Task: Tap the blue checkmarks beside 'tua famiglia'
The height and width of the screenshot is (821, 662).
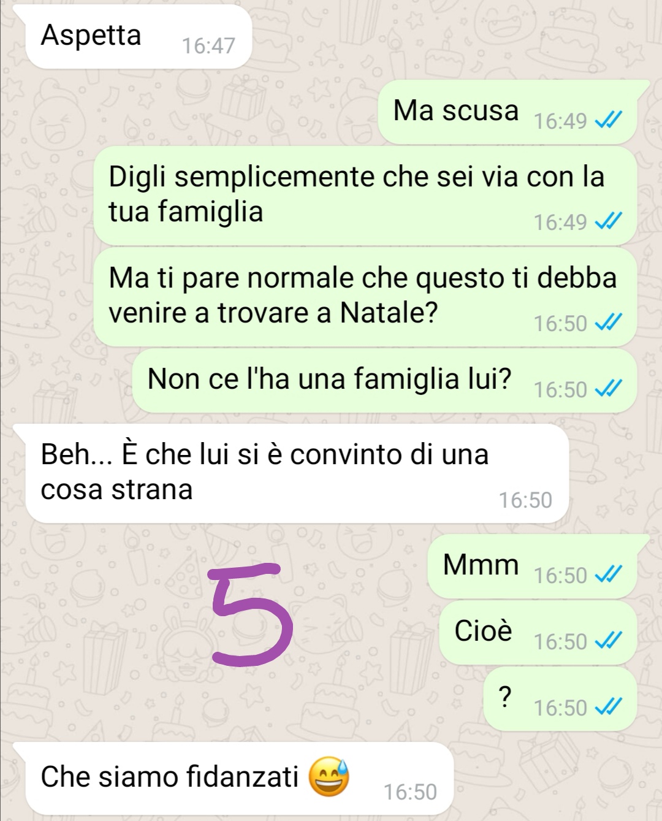Action: tap(609, 221)
